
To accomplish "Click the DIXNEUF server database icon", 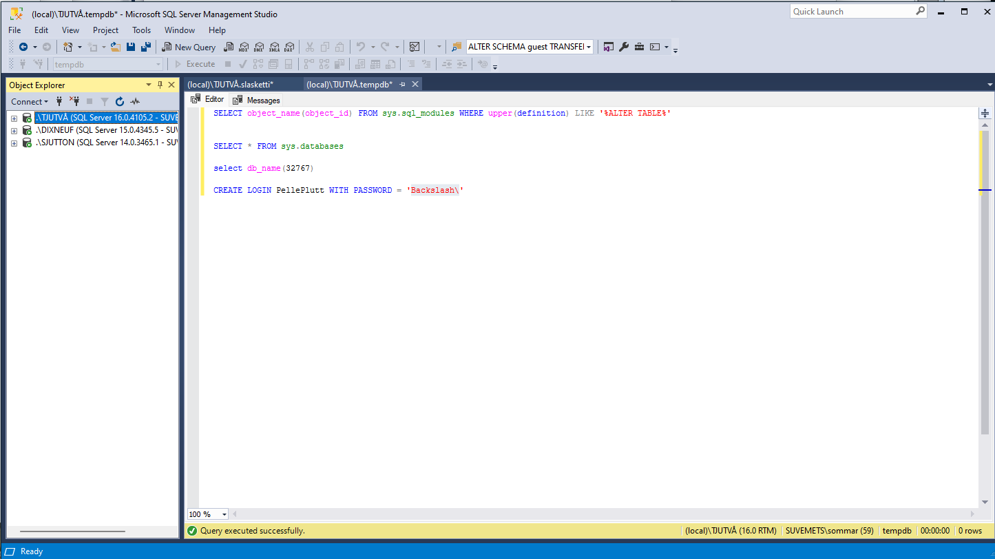I will 27,130.
